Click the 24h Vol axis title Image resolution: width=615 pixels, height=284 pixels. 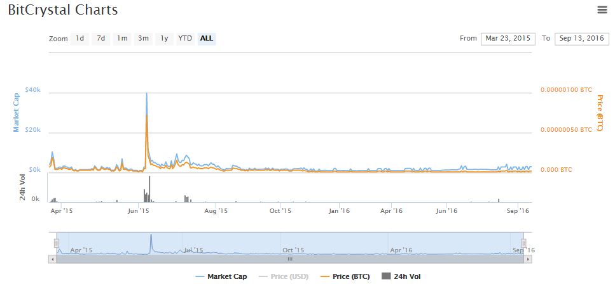coord(23,188)
